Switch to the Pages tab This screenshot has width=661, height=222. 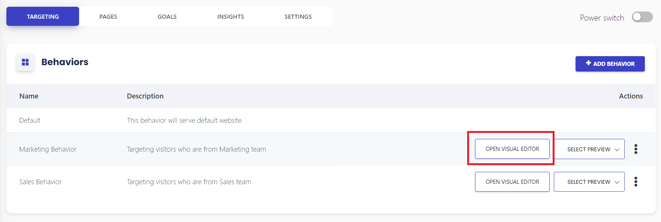click(108, 16)
